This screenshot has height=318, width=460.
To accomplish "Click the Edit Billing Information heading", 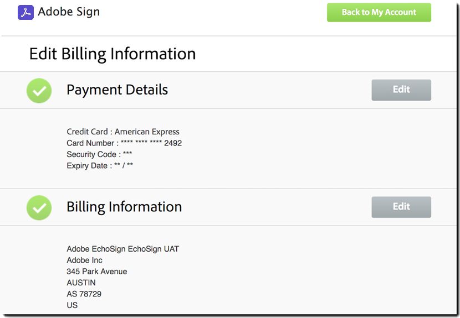I will (113, 54).
